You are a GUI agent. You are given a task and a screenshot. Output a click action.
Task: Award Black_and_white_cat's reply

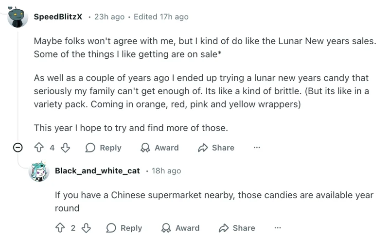(180, 227)
